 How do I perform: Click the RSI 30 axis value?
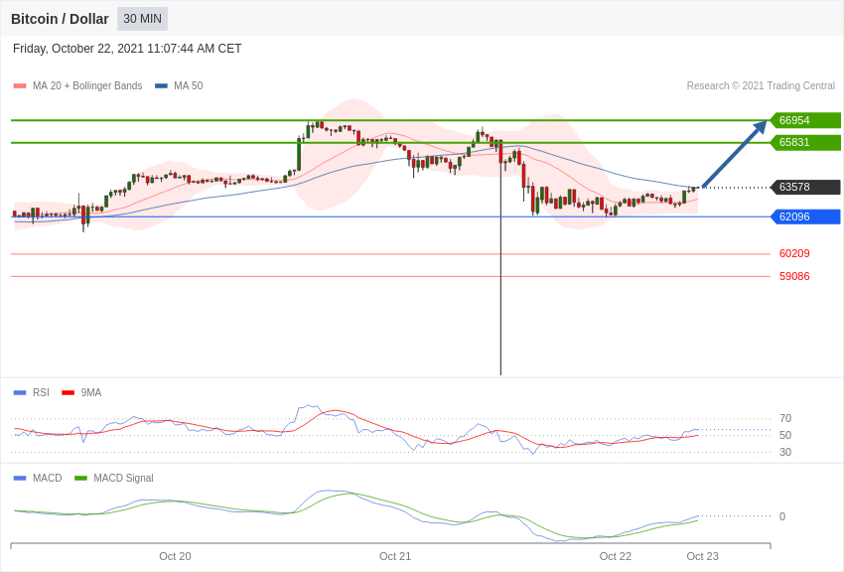coord(785,452)
